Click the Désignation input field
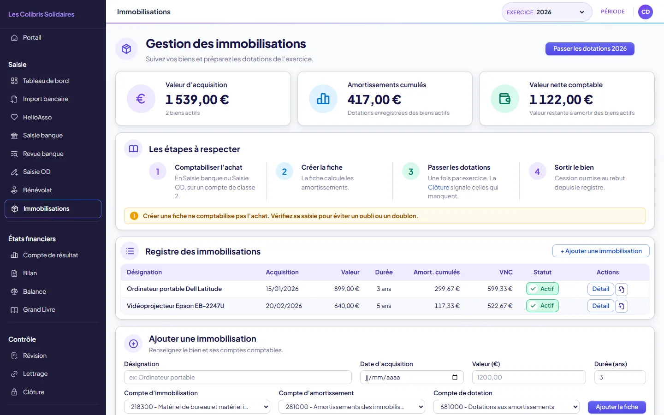The height and width of the screenshot is (415, 664). coord(238,377)
